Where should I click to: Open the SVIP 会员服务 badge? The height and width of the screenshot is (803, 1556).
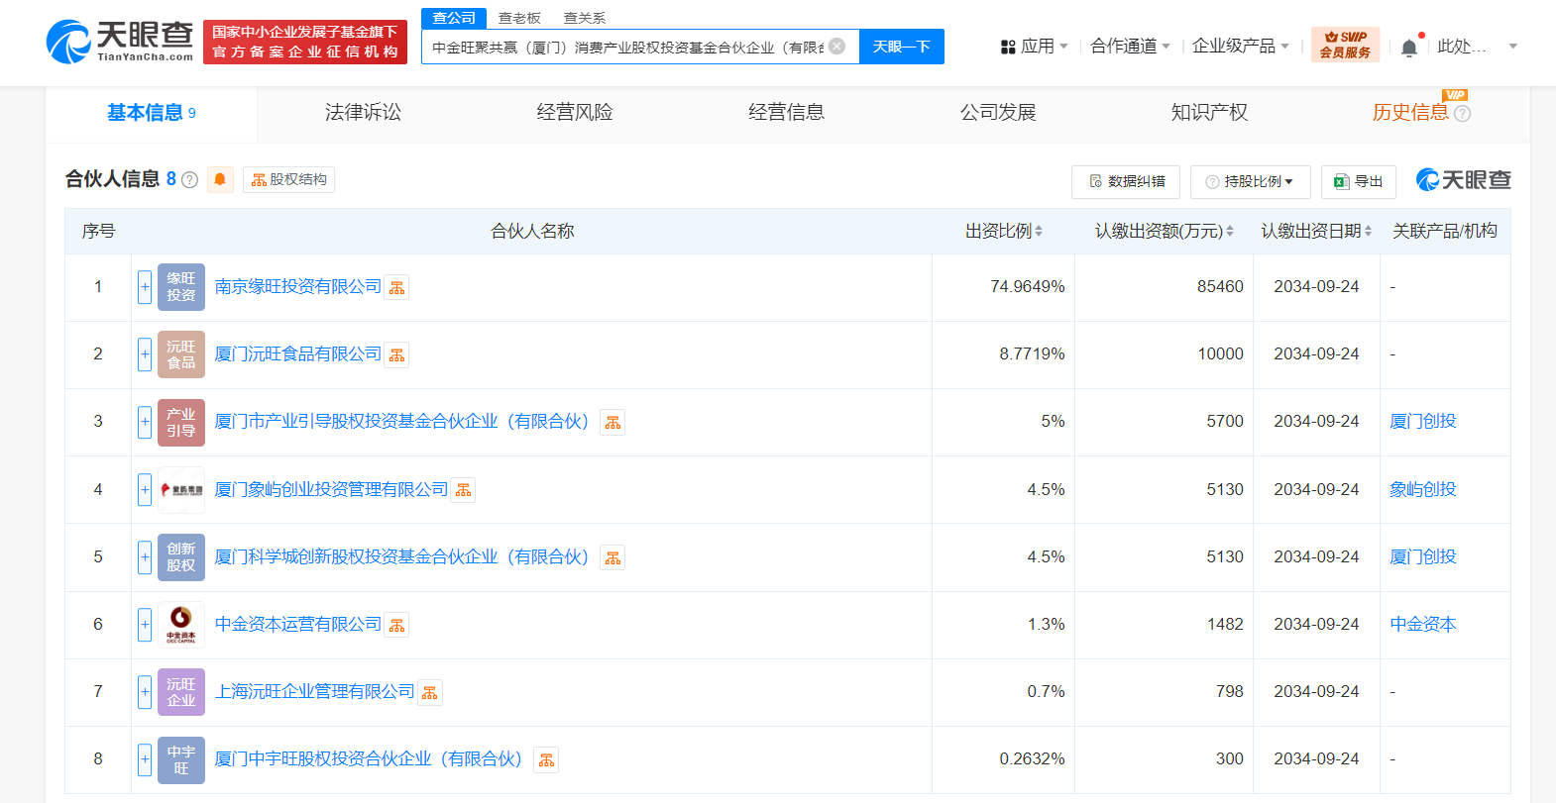tap(1345, 46)
